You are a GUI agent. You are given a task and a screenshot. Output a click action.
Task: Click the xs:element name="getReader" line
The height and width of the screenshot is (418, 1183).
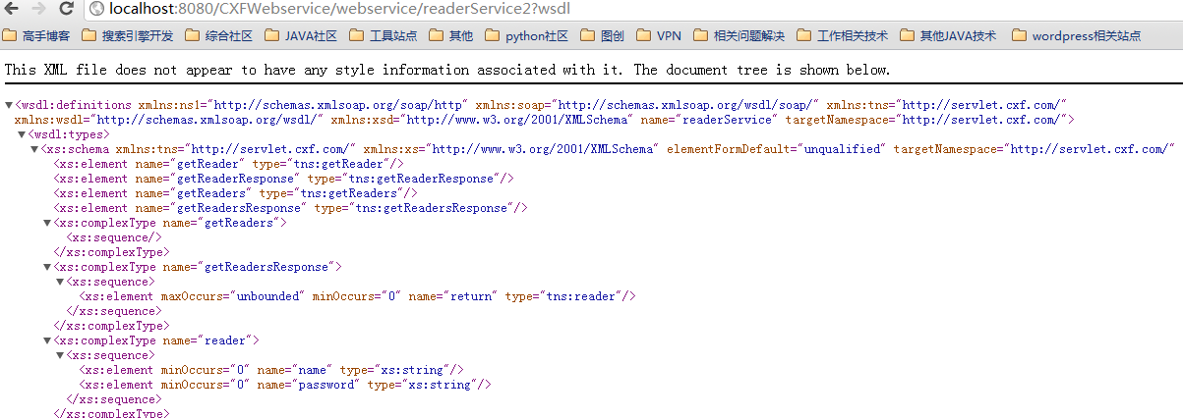[228, 164]
